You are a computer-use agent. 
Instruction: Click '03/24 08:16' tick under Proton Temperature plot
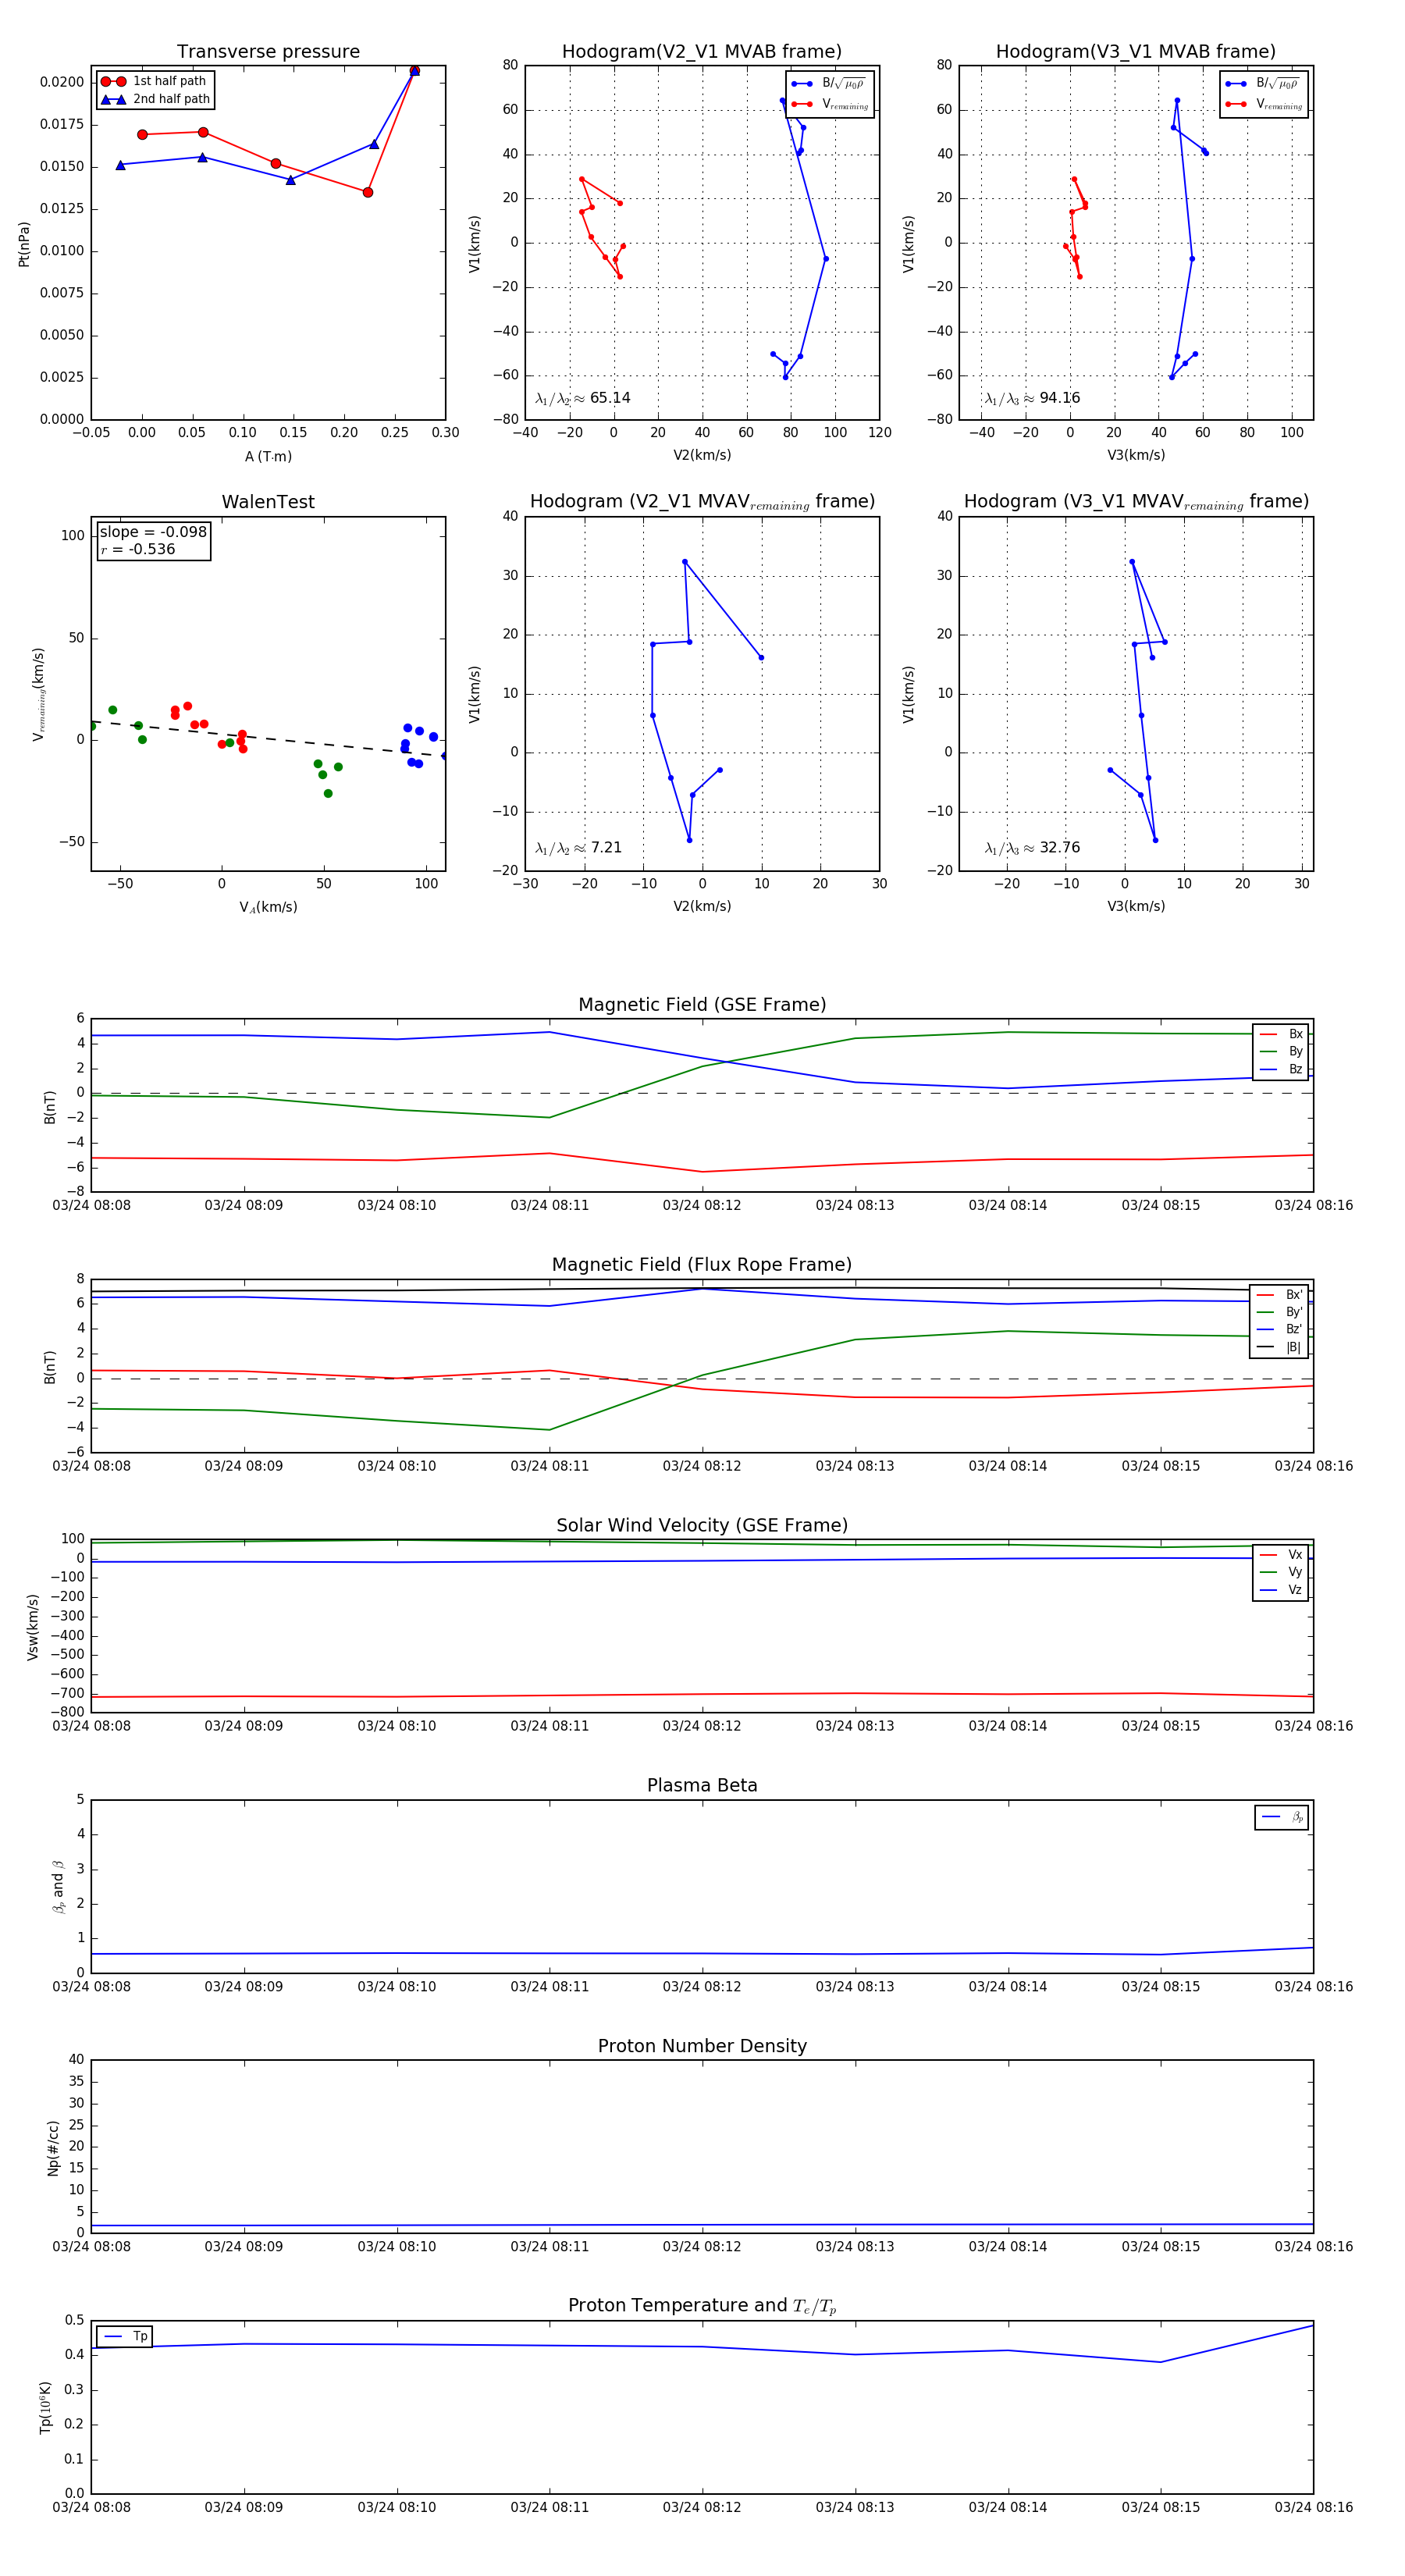pos(1313,2507)
